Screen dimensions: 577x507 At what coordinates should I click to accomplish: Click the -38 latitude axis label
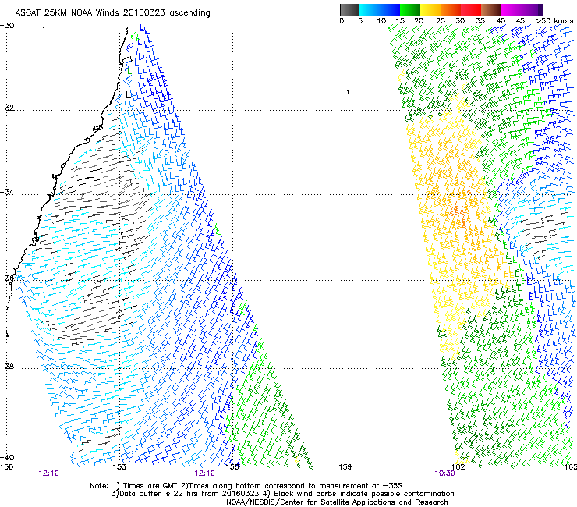pyautogui.click(x=7, y=367)
